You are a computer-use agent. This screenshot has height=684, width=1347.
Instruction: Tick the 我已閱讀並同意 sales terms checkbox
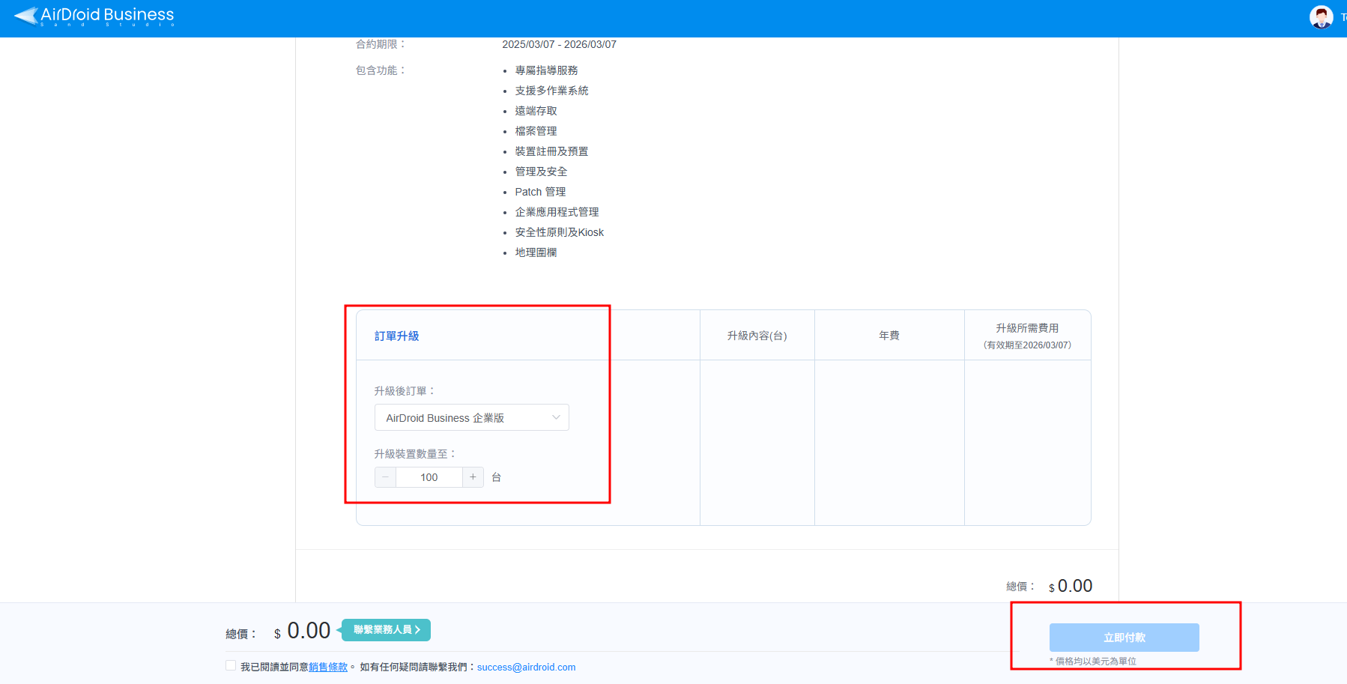tap(231, 666)
